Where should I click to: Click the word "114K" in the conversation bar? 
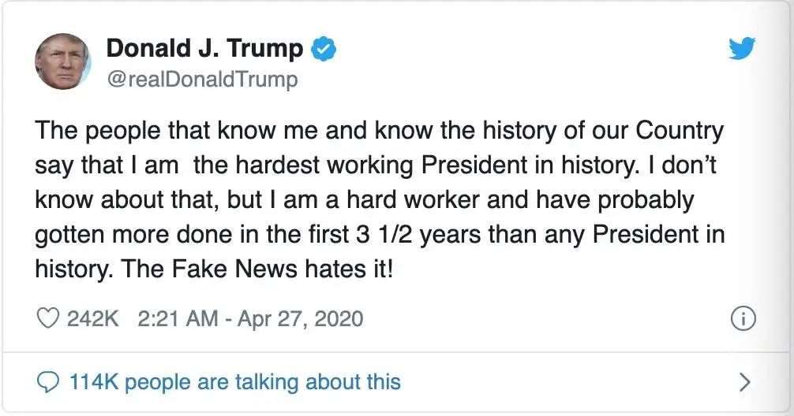(94, 383)
